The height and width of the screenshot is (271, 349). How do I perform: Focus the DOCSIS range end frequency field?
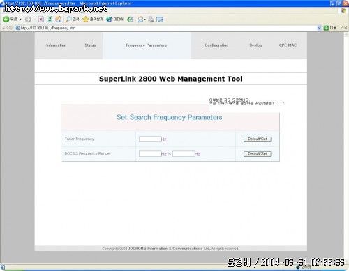point(184,154)
